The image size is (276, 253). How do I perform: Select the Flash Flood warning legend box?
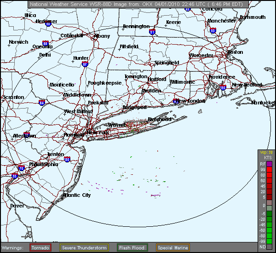[x=132, y=248]
